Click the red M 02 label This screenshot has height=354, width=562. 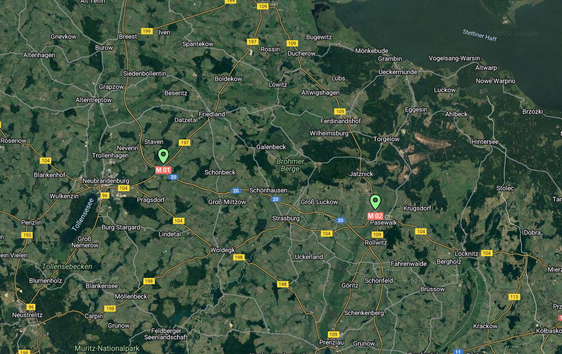tap(375, 216)
